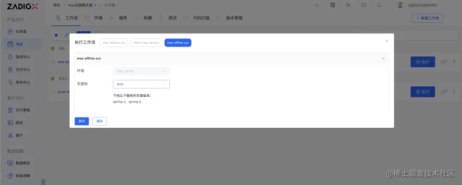Click the mse-offline-svc section header title
462x185 pixels.
(89, 59)
